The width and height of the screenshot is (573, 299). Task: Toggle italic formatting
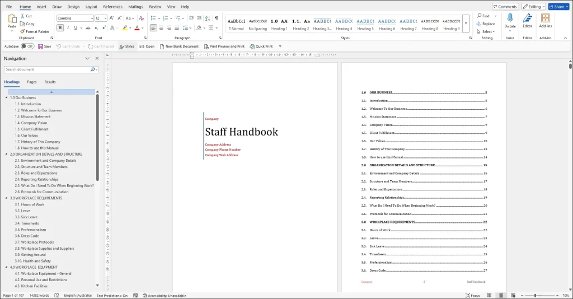click(x=68, y=28)
